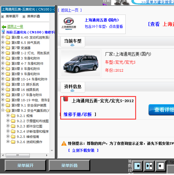Click the open folder icon for 9.2 安全气囊系统
The image size is (174, 175).
8,111
